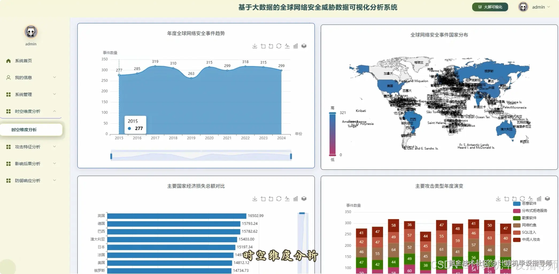Expand the 攻击特征分析 menu chevron
The width and height of the screenshot is (559, 274).
coord(55,147)
